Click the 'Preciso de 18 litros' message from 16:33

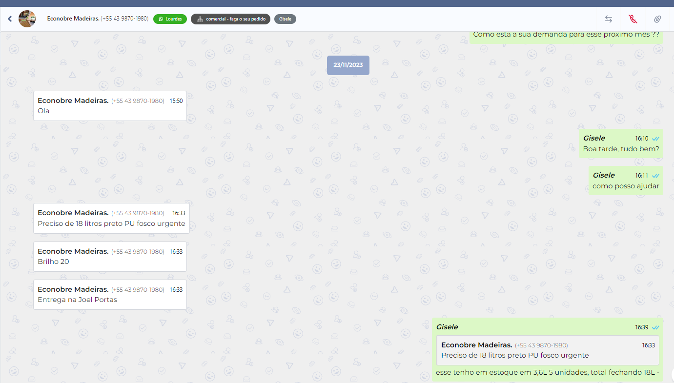click(111, 219)
